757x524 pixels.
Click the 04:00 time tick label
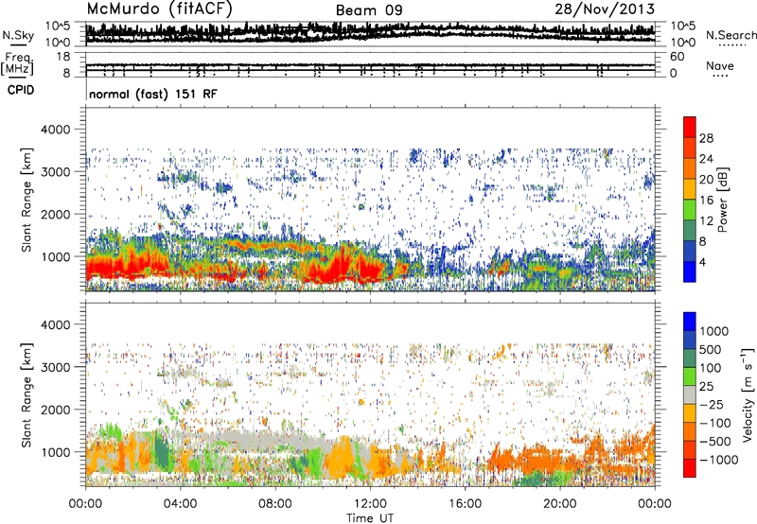(x=180, y=504)
